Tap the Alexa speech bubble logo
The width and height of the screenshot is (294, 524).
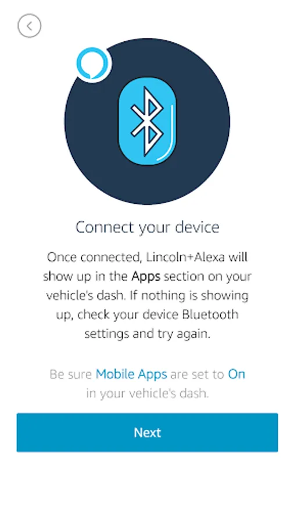(92, 63)
